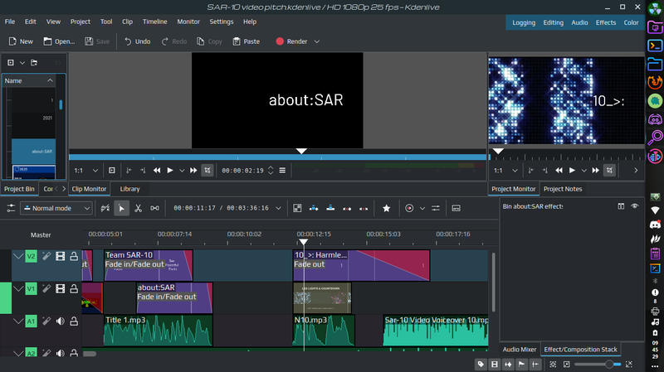Toggle V2 track target indicator
This screenshot has height=372, width=664.
click(31, 256)
